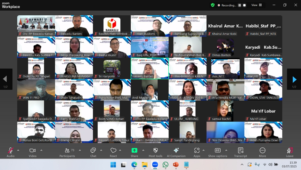Open the View layout menu

point(256,5)
